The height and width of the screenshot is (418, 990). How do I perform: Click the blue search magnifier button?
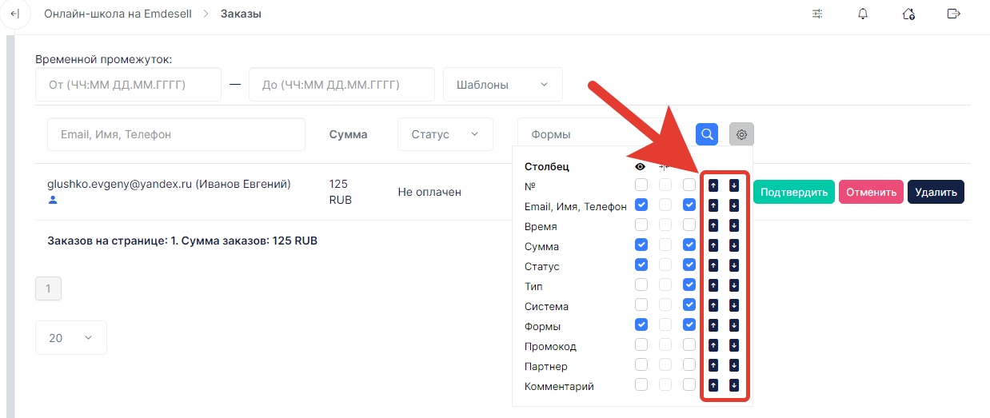tap(707, 134)
